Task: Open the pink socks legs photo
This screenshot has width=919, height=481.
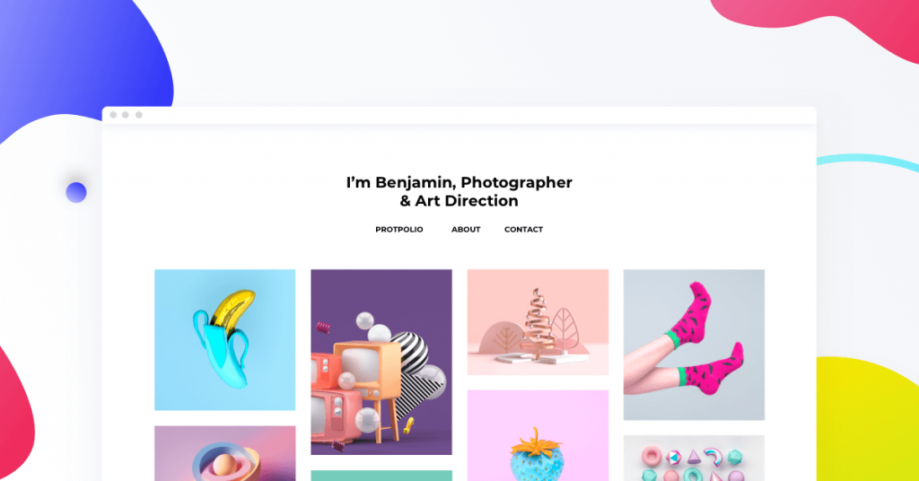Action: [x=694, y=345]
